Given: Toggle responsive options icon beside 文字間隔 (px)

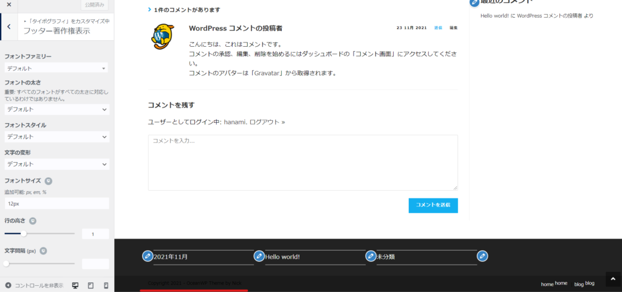Looking at the screenshot, I should pos(44,251).
